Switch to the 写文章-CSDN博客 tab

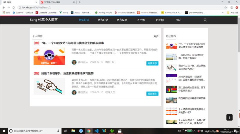pos(57,2)
